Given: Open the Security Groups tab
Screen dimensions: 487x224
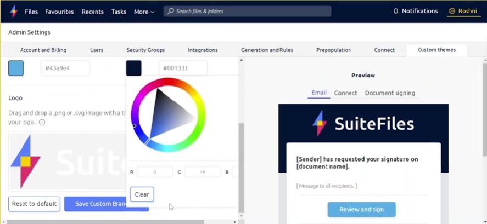Looking at the screenshot, I should (145, 50).
